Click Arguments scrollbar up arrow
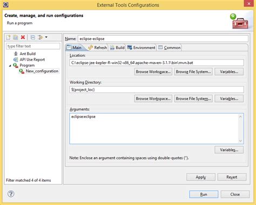Screen dimensions: 256x205 pos(240,117)
